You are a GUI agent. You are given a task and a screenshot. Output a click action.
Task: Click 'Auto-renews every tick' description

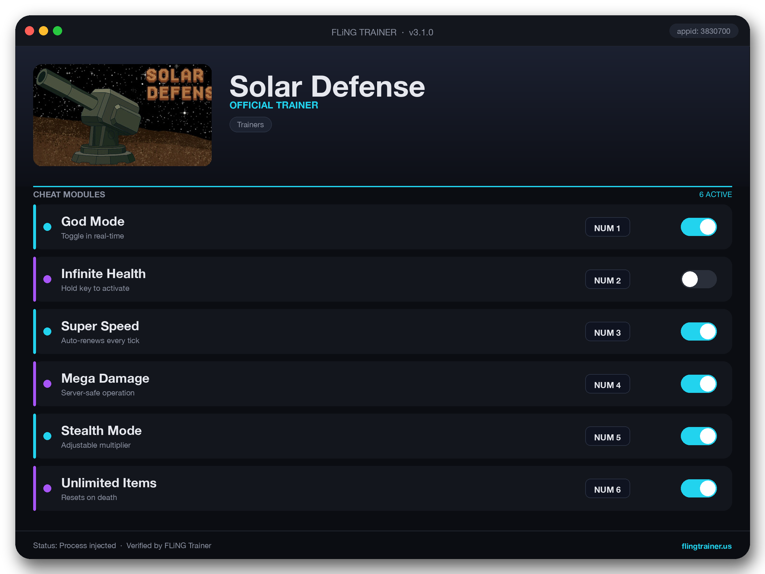coord(100,341)
